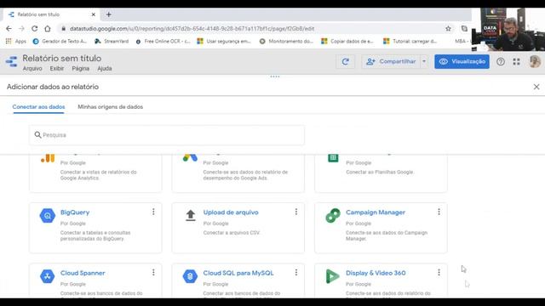Select the Relatório sem título browser tab
Viewport: 545px width, 306px height.
[x=52, y=14]
